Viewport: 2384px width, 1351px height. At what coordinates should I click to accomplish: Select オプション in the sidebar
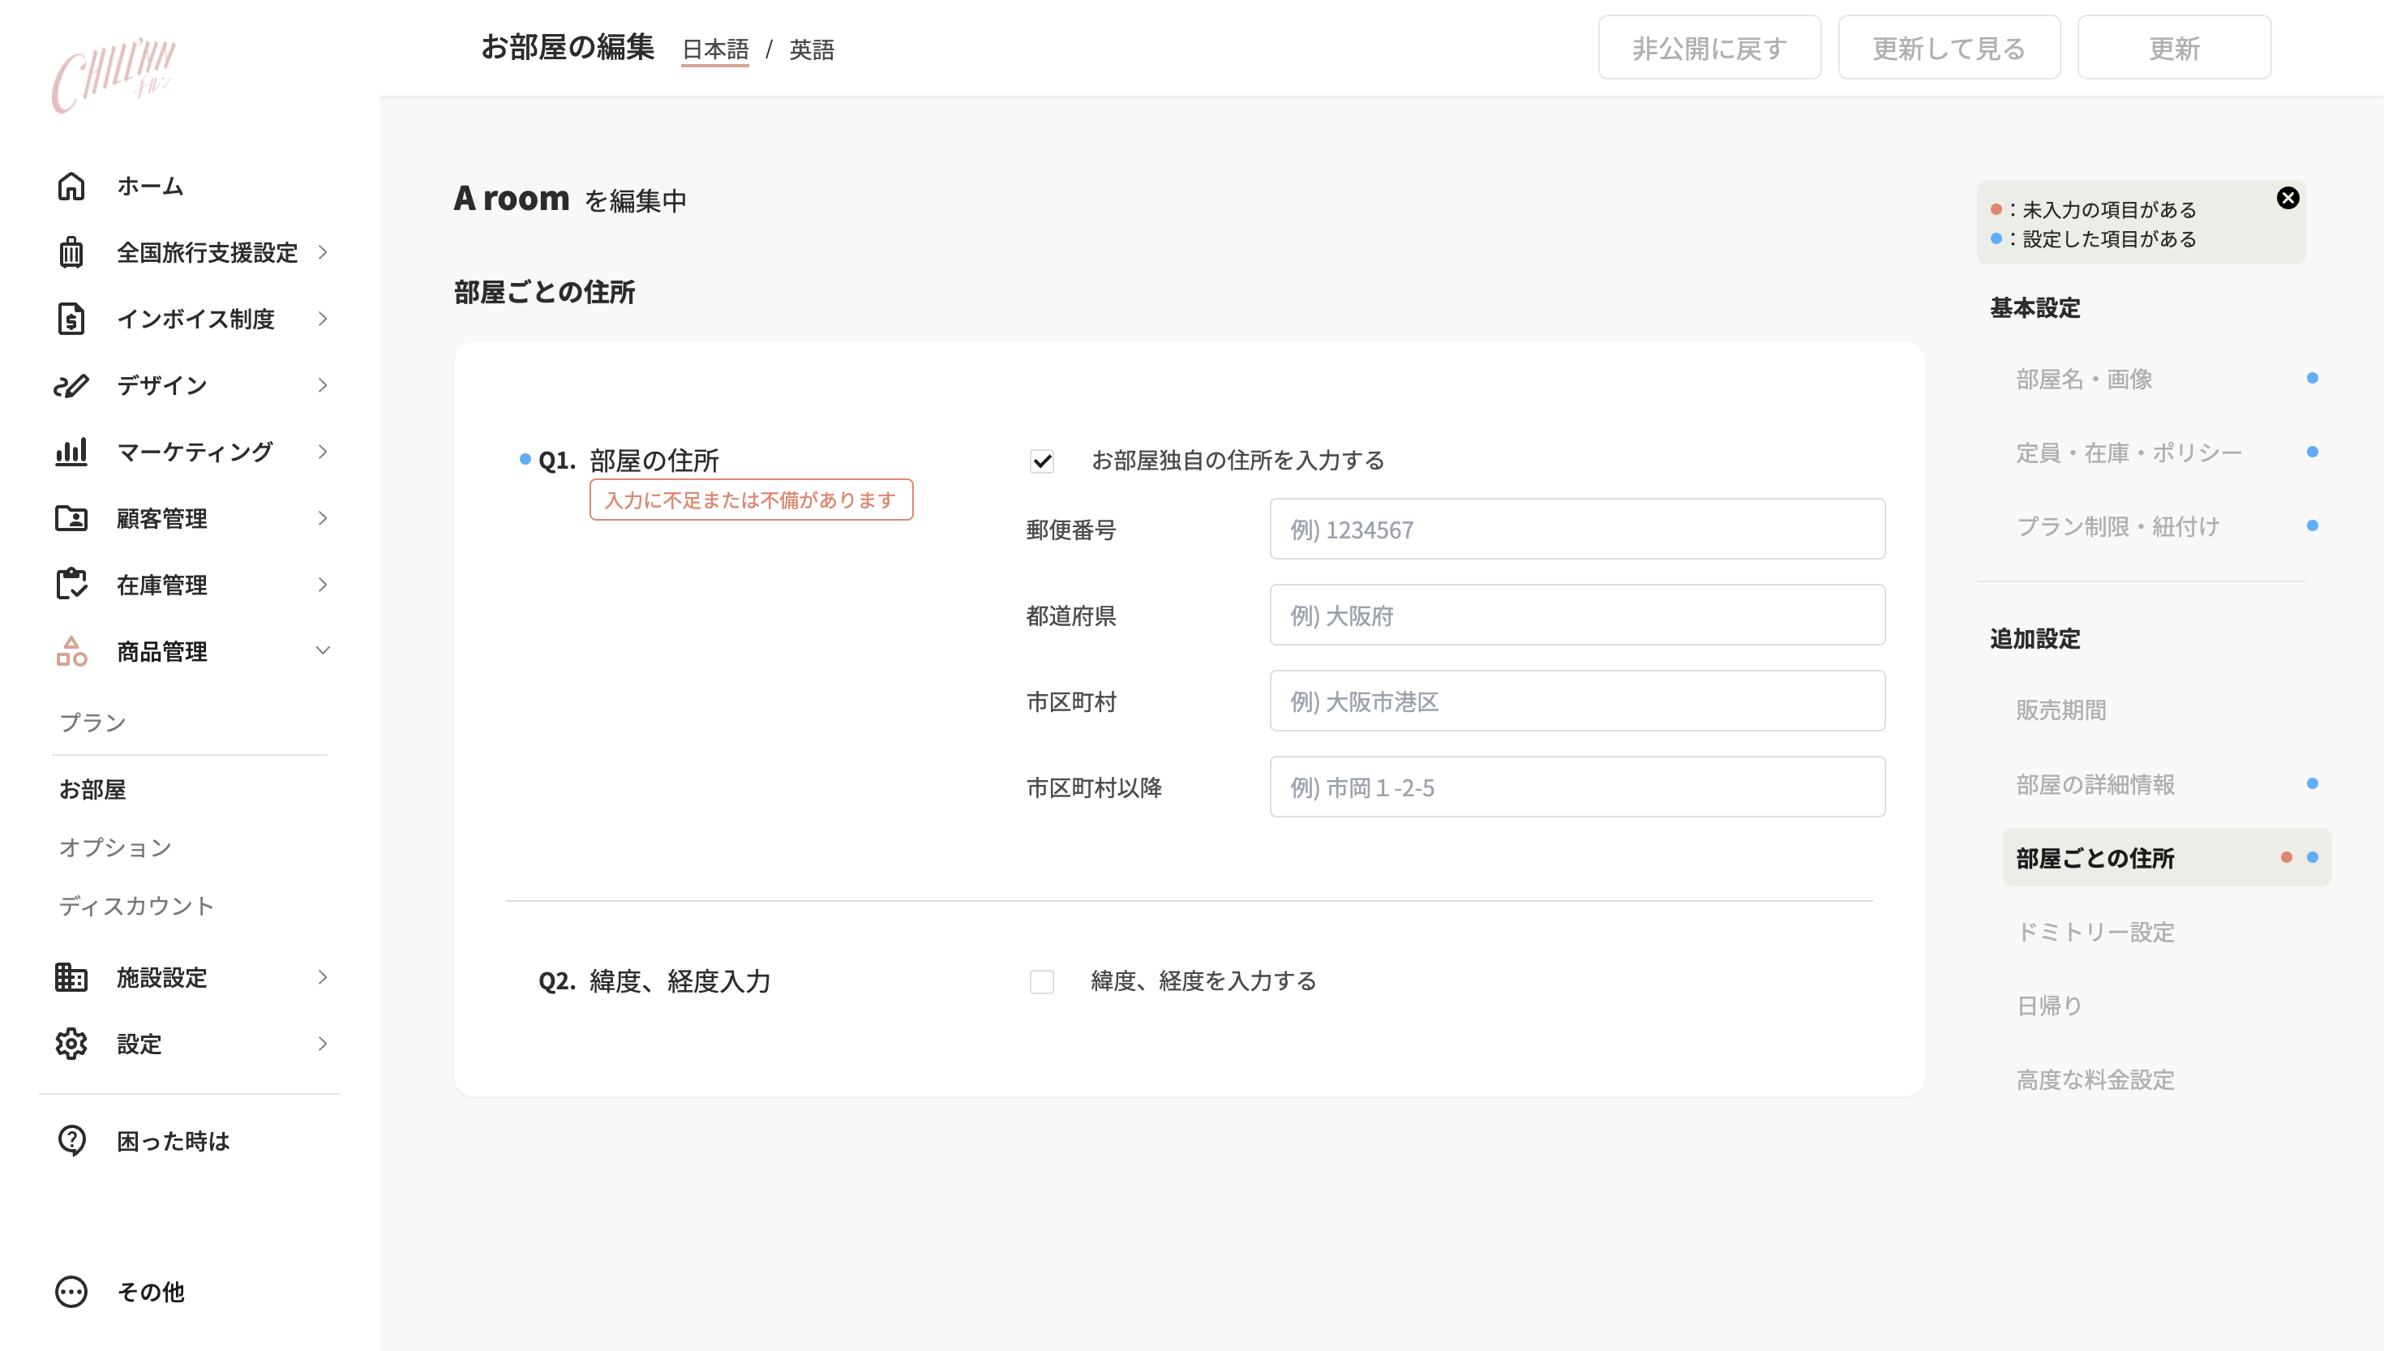point(115,847)
